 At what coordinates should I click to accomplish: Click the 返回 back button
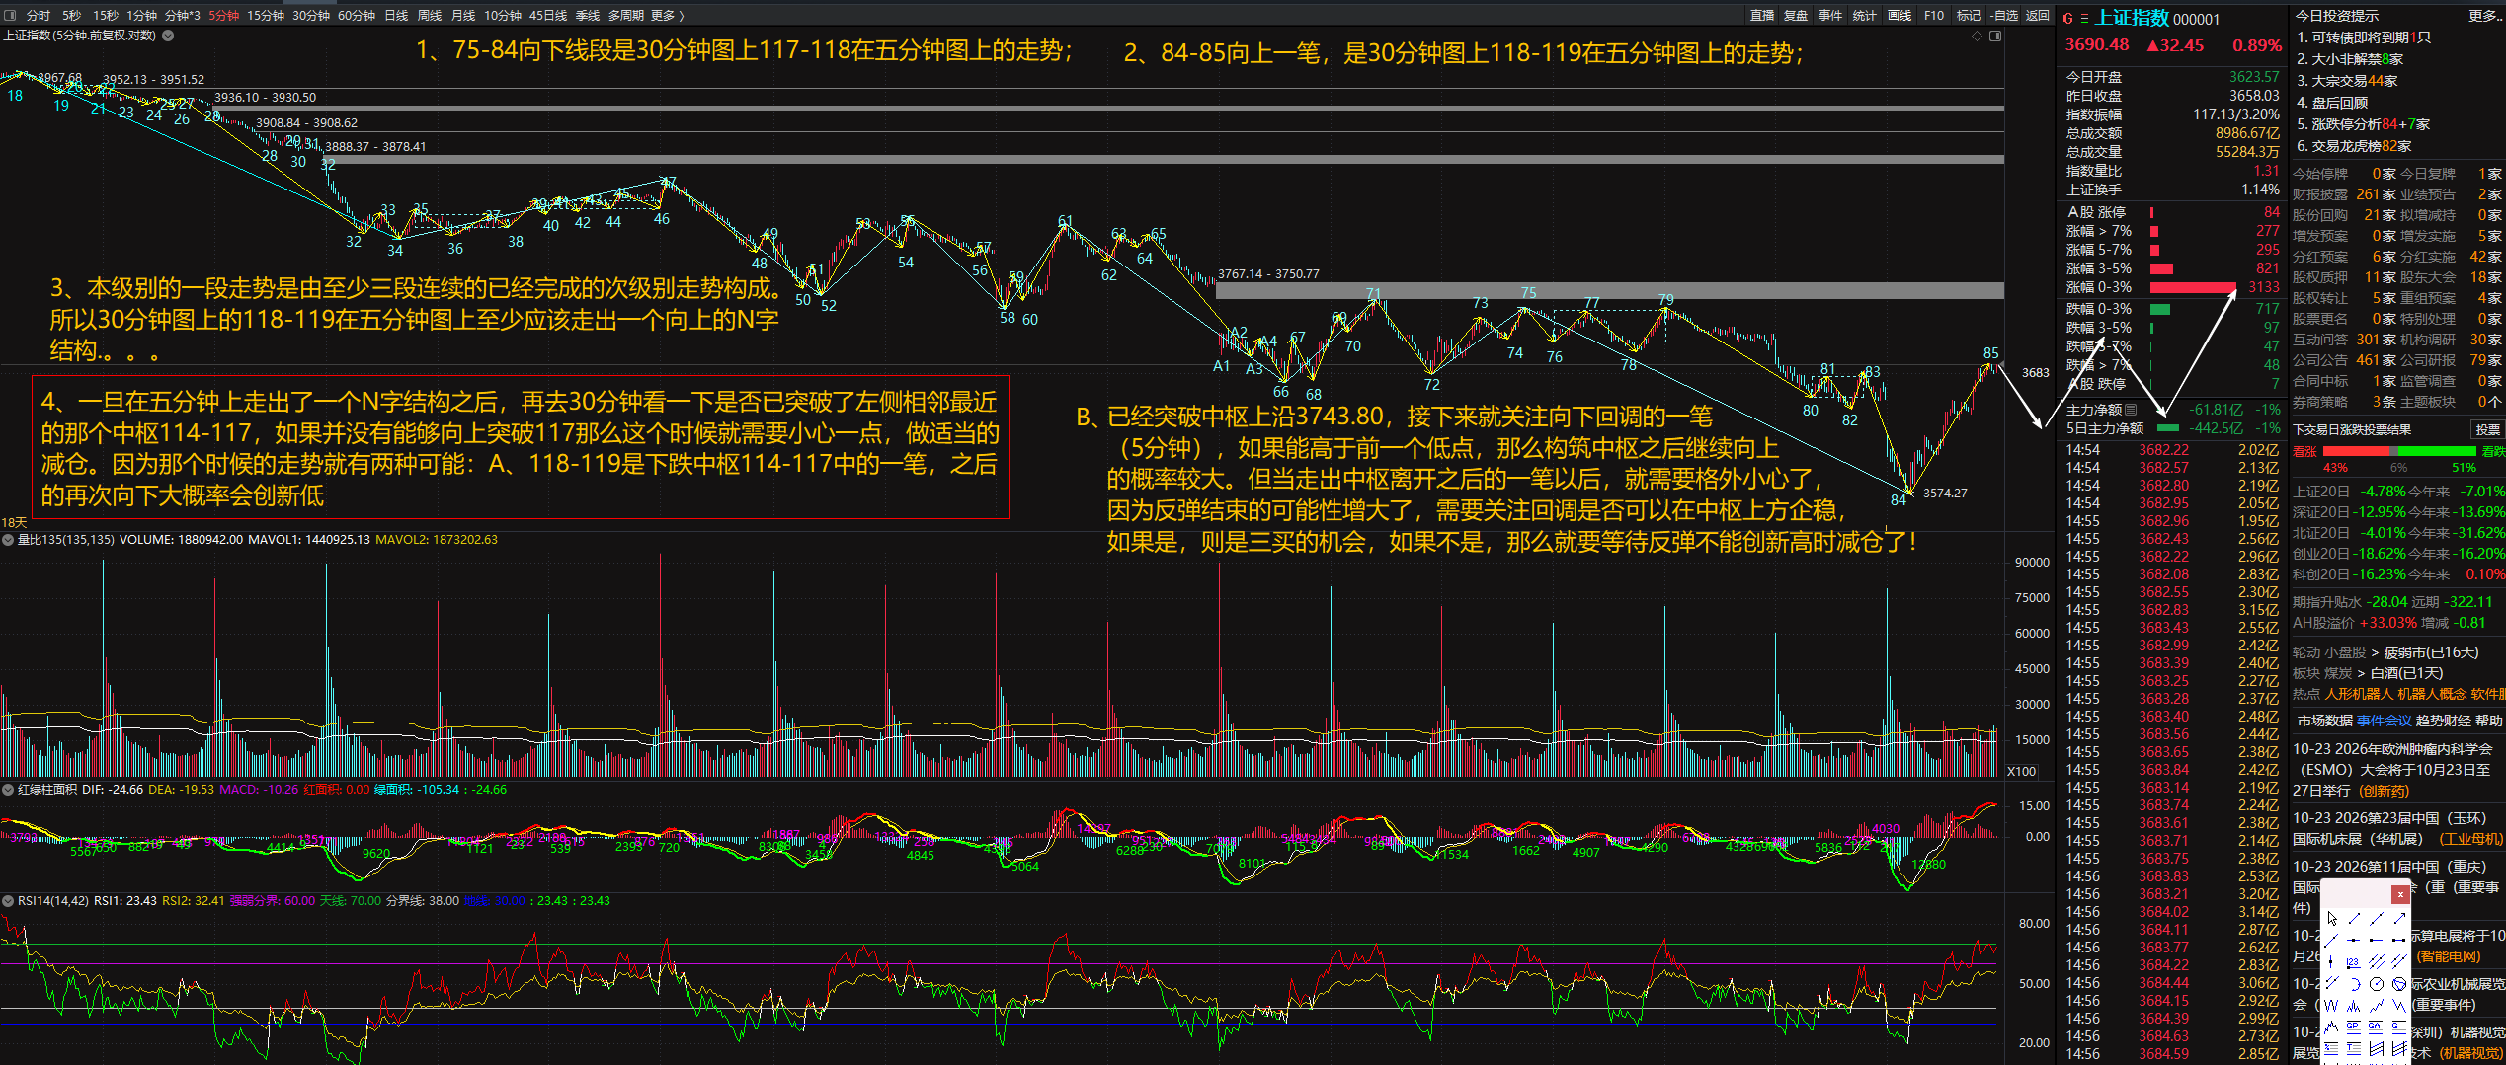[2038, 15]
